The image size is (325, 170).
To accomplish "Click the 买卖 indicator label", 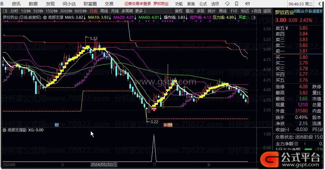I will click(242, 17).
